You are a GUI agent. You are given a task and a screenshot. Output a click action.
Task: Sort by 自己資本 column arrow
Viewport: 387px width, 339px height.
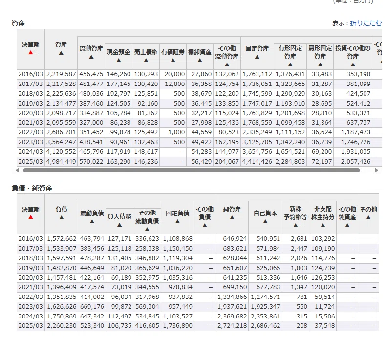tap(265, 221)
